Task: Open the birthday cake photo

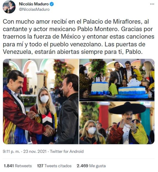Action: [117, 80]
